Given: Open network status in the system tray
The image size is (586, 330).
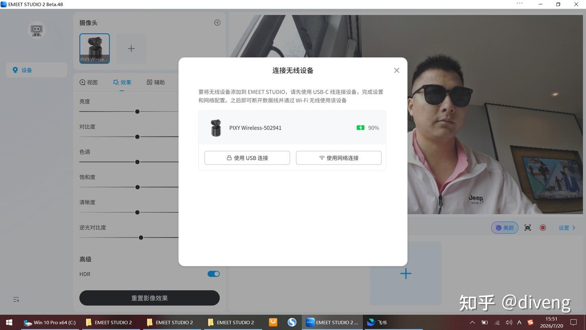Looking at the screenshot, I should (x=497, y=322).
